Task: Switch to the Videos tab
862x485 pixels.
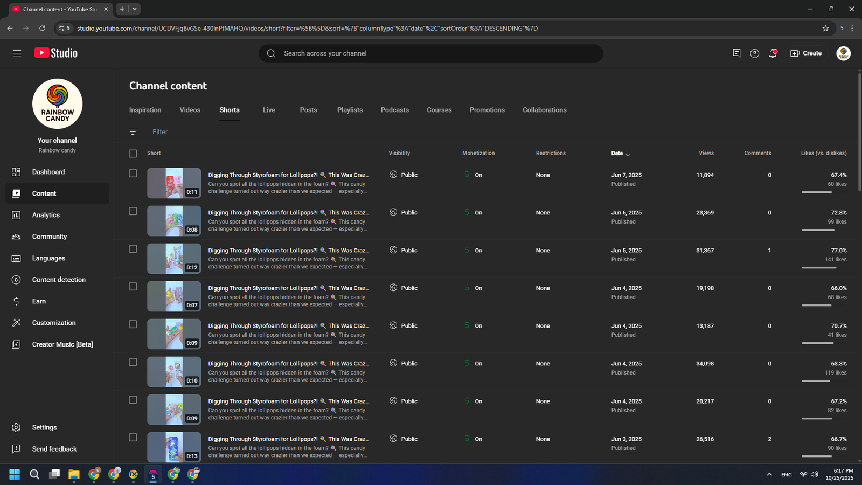Action: click(190, 110)
